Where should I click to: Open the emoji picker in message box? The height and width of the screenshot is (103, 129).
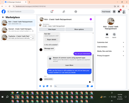(x=88, y=86)
